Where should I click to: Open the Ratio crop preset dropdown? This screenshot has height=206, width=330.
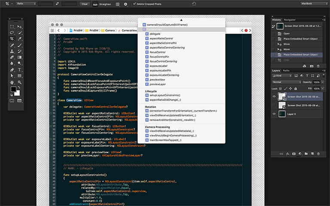[x=26, y=4]
